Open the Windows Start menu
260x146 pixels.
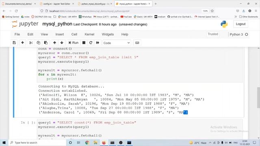click(4, 142)
